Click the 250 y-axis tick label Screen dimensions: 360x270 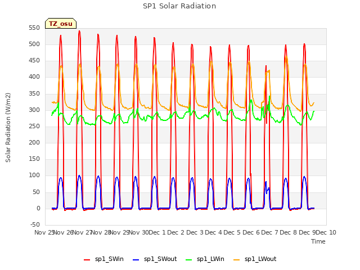coord(34,126)
